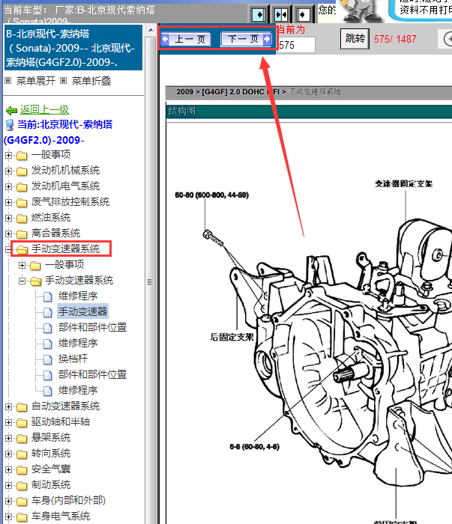Open the 手动变速器 document item

pyautogui.click(x=82, y=311)
